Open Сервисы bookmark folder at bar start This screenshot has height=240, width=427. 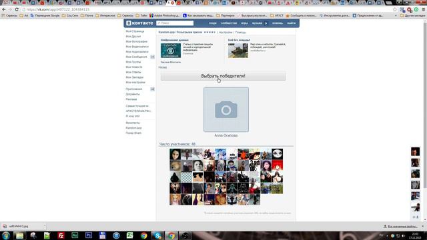click(x=9, y=15)
